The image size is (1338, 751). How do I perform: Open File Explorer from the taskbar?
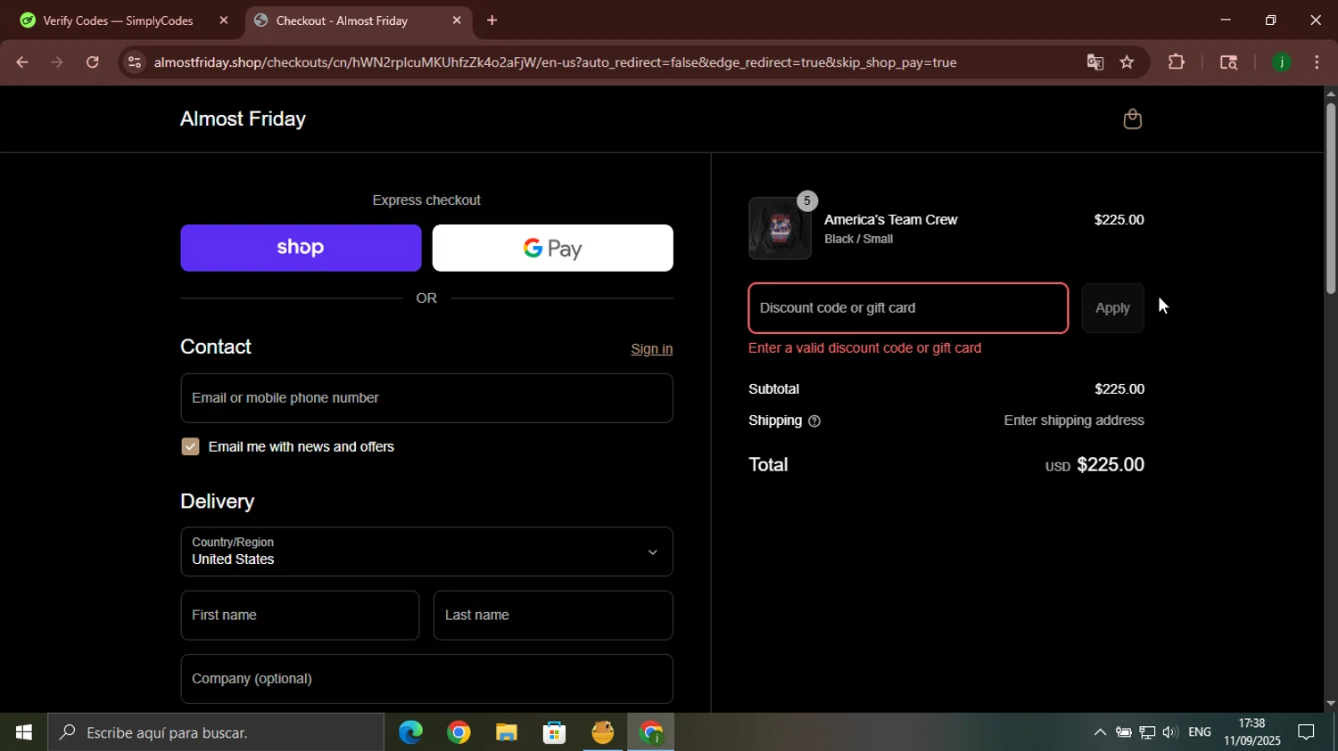coord(507,732)
